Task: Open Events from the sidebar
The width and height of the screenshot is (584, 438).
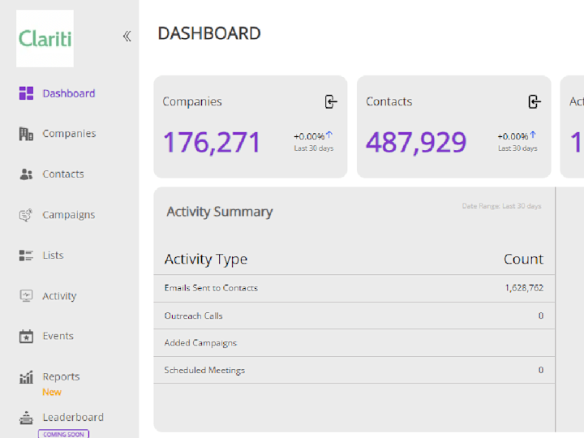Action: pos(58,336)
